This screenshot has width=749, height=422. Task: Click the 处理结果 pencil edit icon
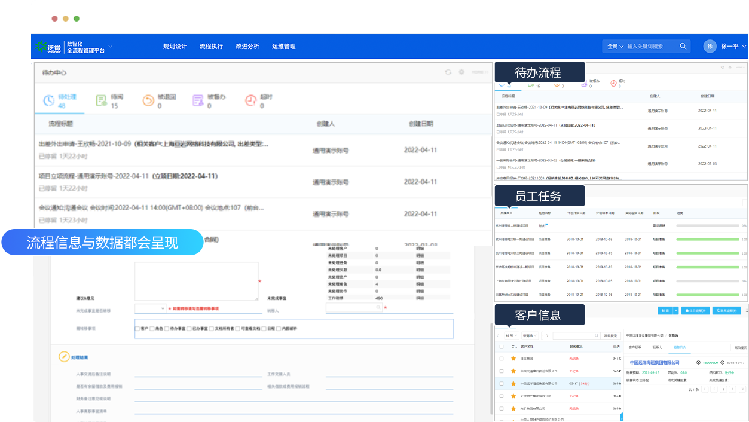tap(64, 357)
